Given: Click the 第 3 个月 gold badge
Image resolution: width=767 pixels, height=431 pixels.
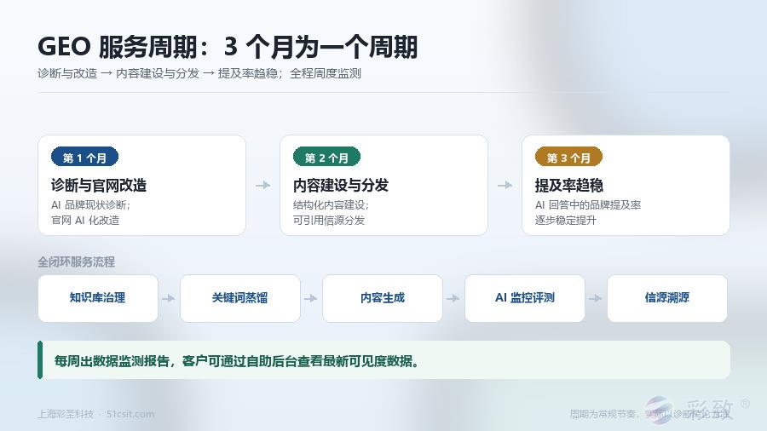Looking at the screenshot, I should click(x=568, y=158).
